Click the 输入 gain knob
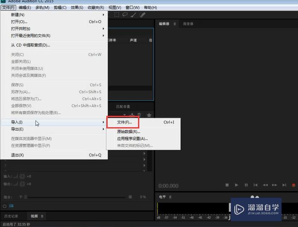Viewport: 298px width, 227px height. point(22,176)
